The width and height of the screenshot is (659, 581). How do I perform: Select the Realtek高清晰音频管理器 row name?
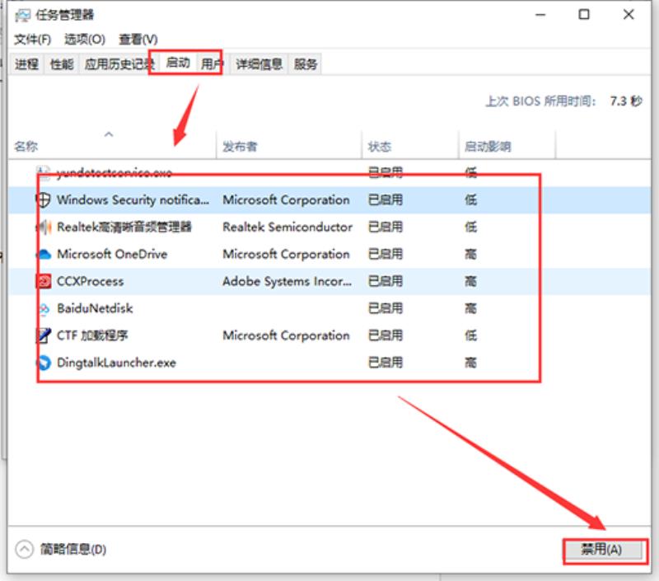(x=124, y=227)
